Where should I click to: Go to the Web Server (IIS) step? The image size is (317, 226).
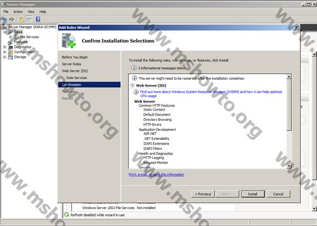(75, 71)
